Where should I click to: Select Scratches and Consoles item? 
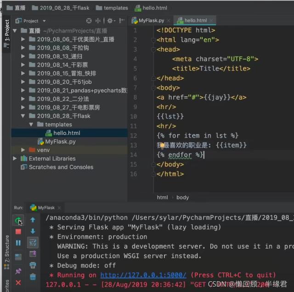tap(69, 167)
